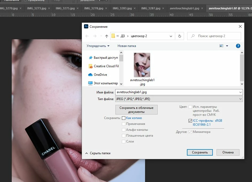
Task: Expand the Тип файла format dropdown
Action: tap(179, 99)
